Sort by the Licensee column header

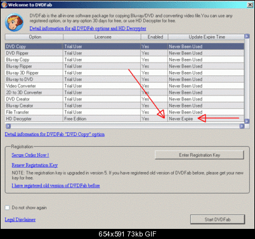coord(102,37)
